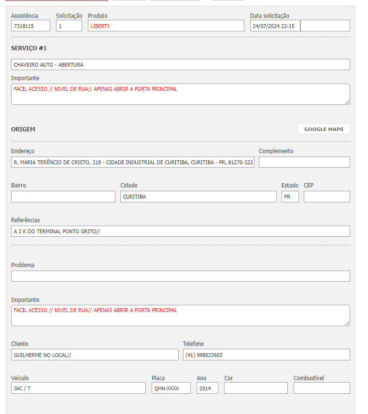Focus the Data solicitação date field
This screenshot has height=414, width=368.
click(x=275, y=26)
